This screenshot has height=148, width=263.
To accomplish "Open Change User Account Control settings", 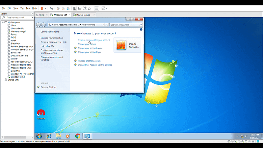I will [95, 65].
